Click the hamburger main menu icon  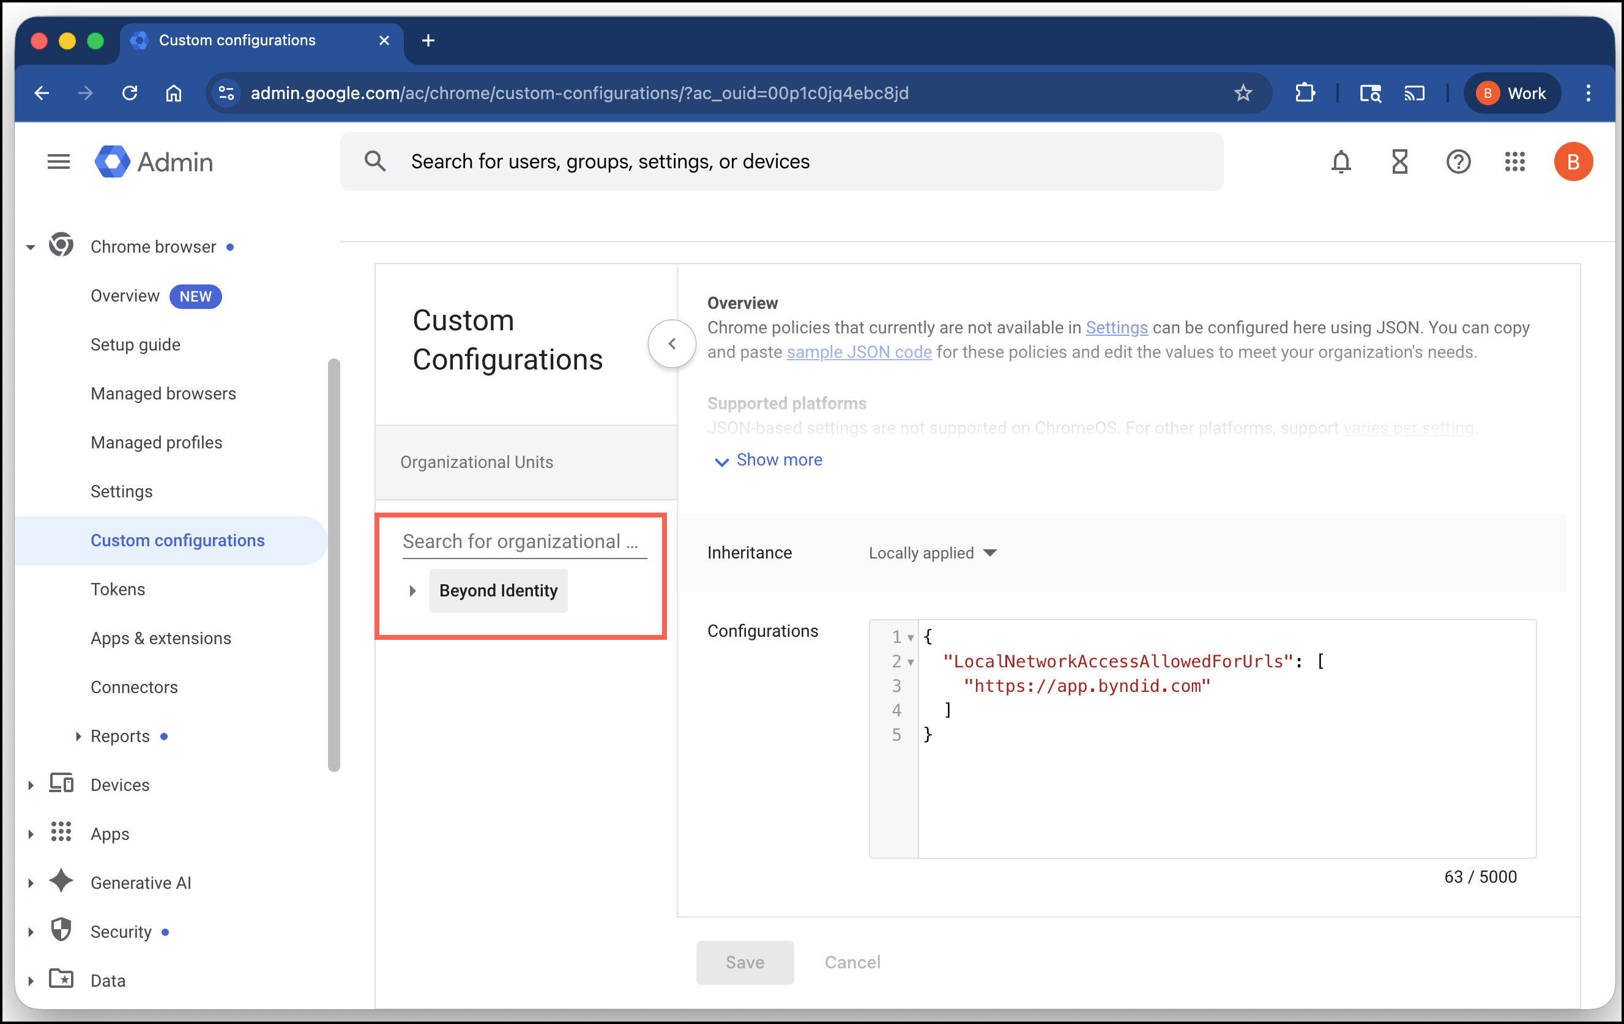pyautogui.click(x=59, y=161)
